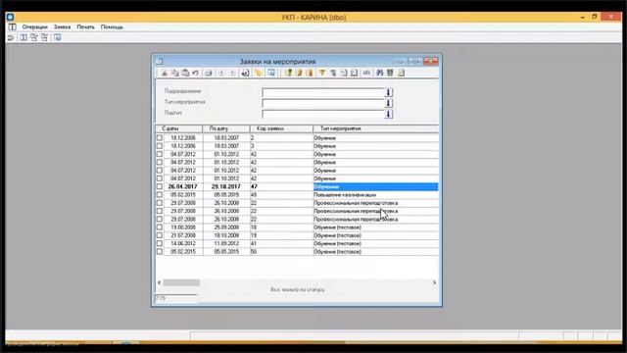Viewport: 627px width, 353px height.
Task: Check the checkbox for request code 19
Action: point(160,235)
